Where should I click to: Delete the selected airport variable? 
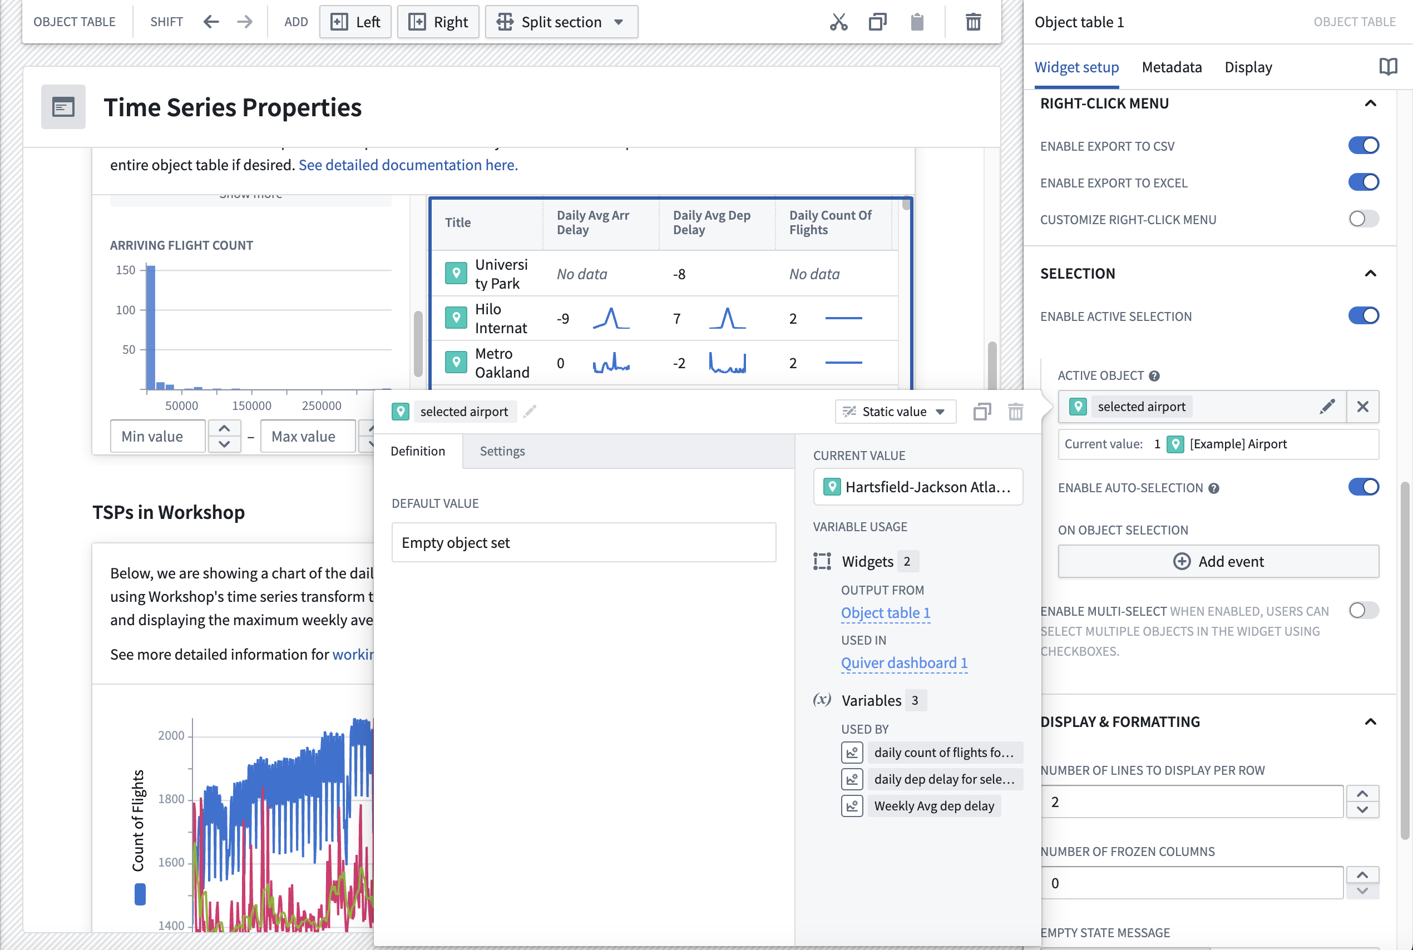click(x=1015, y=412)
